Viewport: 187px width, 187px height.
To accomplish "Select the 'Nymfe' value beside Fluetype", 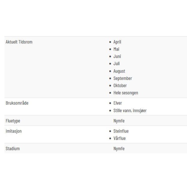I will (x=119, y=121).
